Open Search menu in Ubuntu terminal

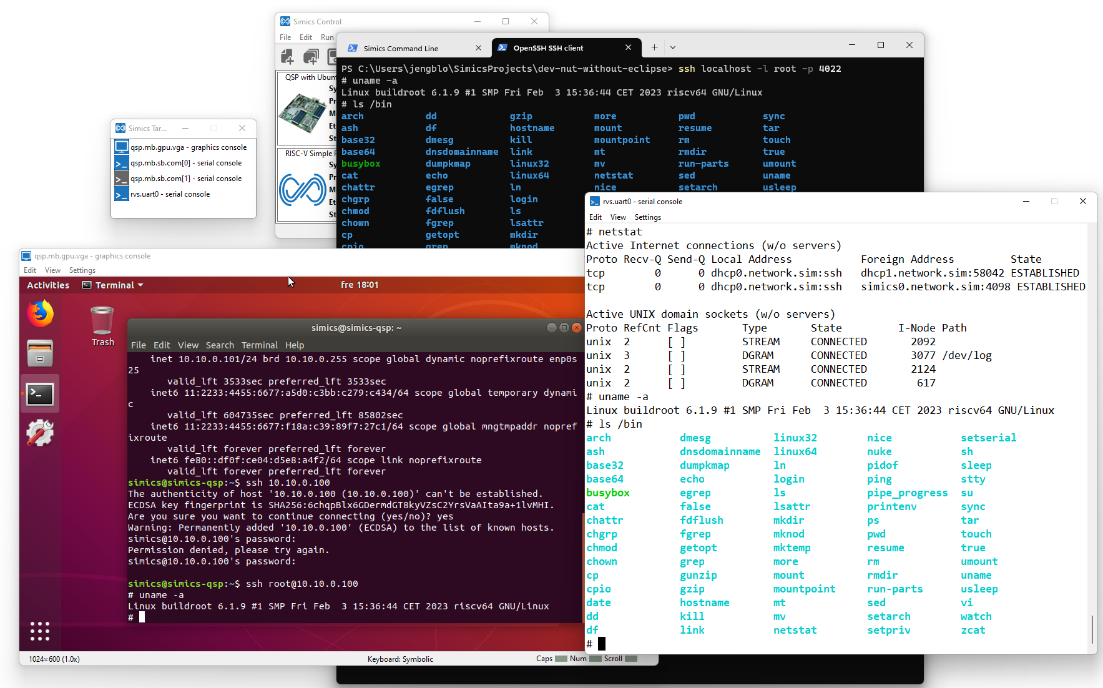pos(220,345)
